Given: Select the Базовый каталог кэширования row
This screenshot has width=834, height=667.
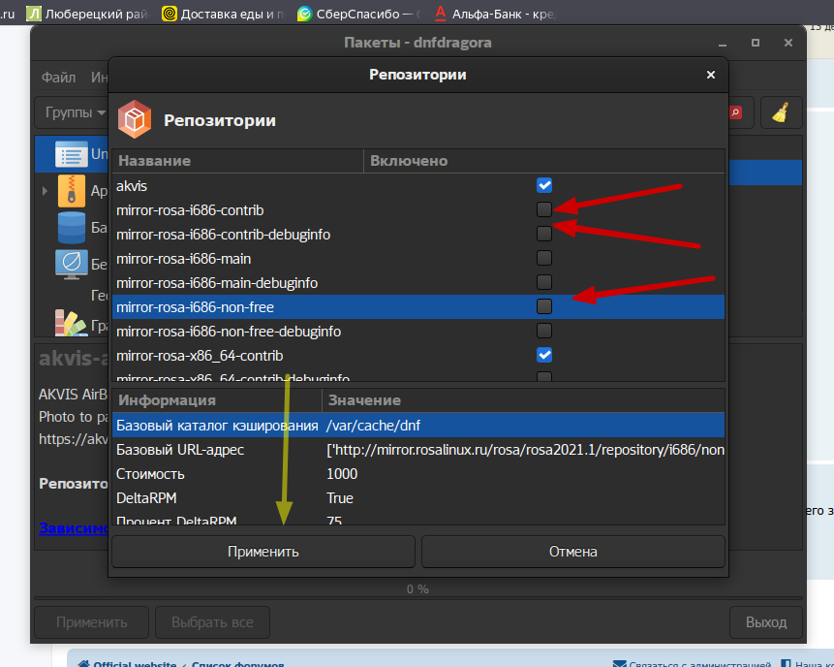Looking at the screenshot, I should pos(418,425).
